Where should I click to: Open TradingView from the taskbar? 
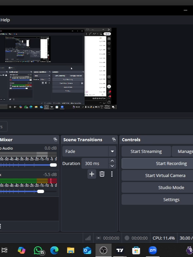120,250
